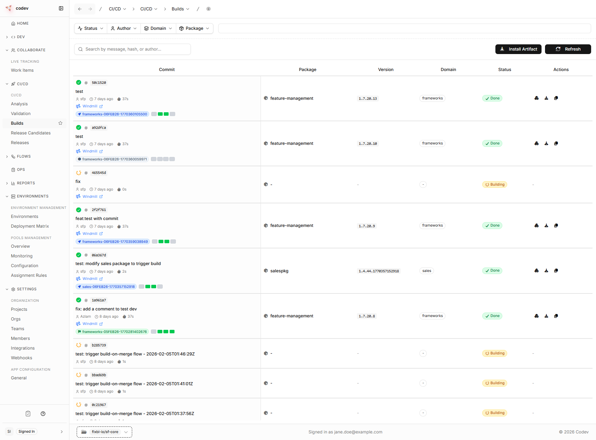Select Release Candidates in the sidebar
Screen dimensions: 596x440
pos(31,133)
